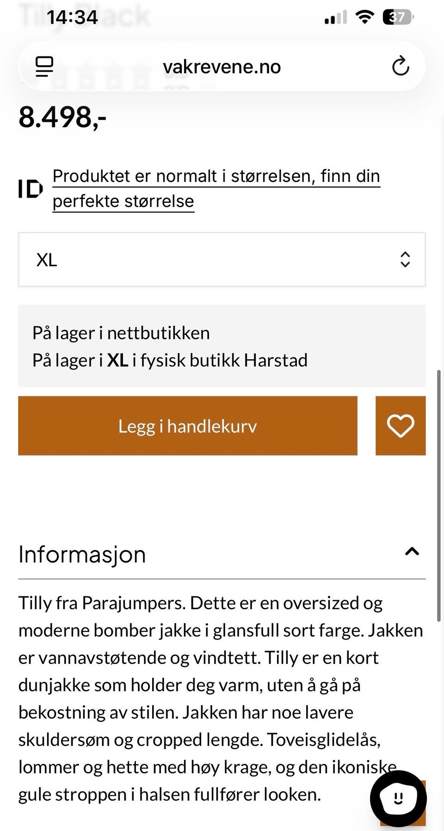Collapse Informasjon section with the chevron
This screenshot has height=831, width=444.
click(412, 552)
